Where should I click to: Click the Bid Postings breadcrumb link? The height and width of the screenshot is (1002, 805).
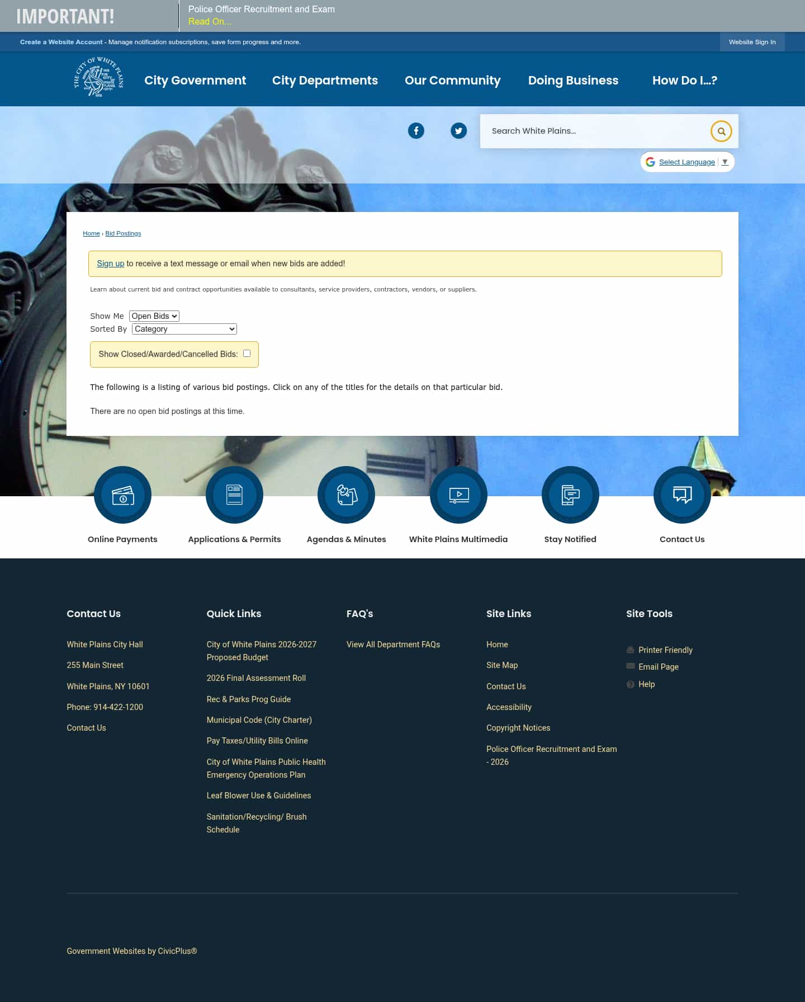pos(123,233)
